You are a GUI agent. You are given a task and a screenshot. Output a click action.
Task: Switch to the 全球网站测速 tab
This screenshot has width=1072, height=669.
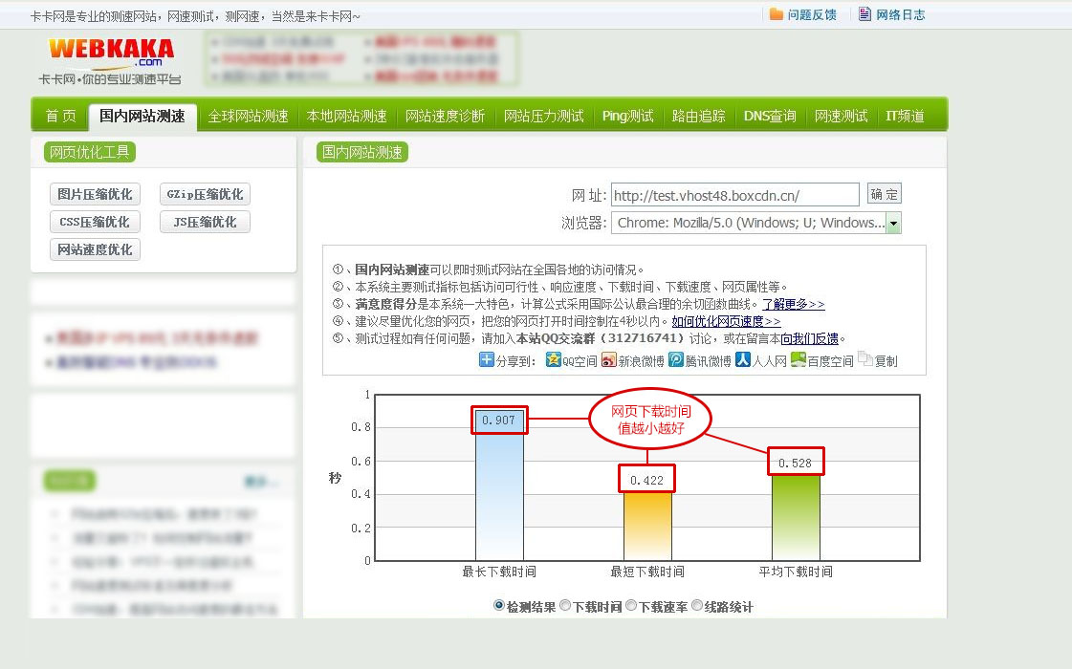(x=248, y=117)
